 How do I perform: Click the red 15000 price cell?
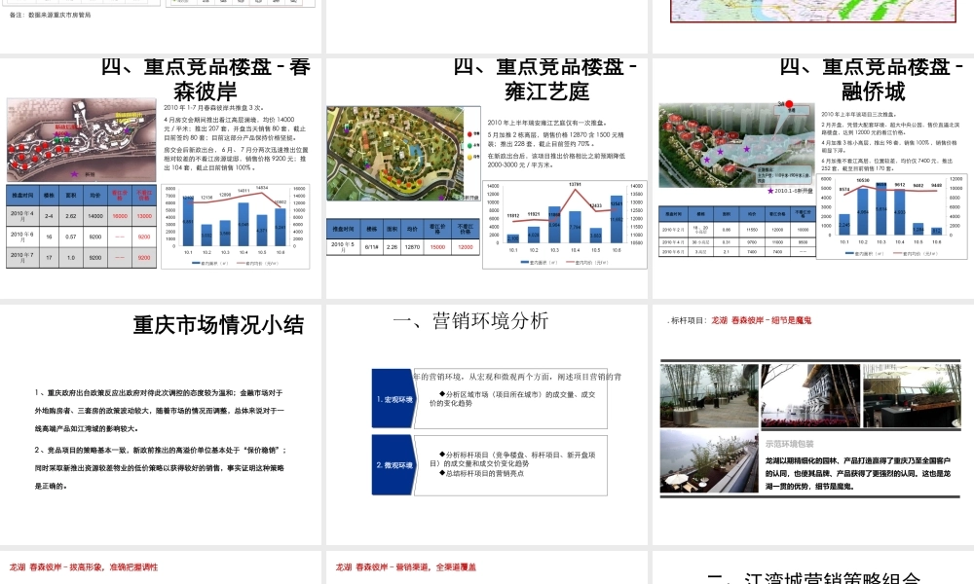coord(438,247)
